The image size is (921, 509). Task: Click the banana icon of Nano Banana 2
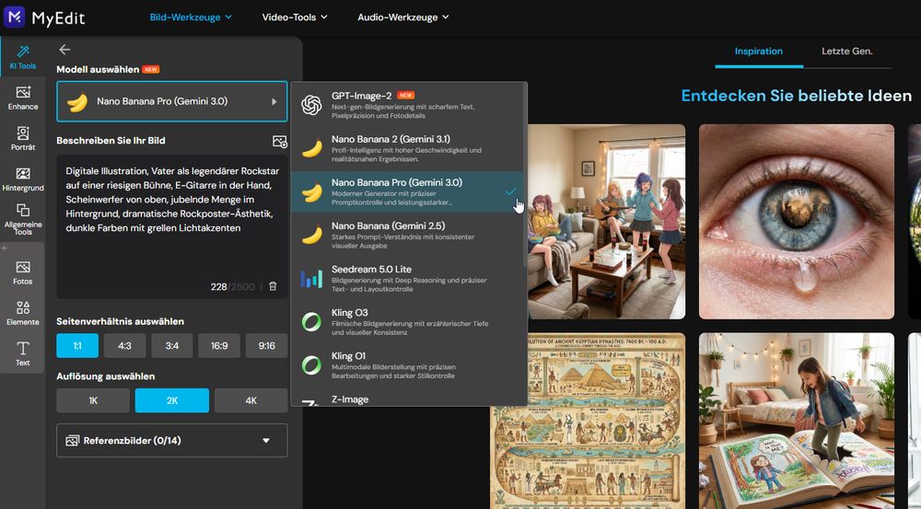(311, 149)
